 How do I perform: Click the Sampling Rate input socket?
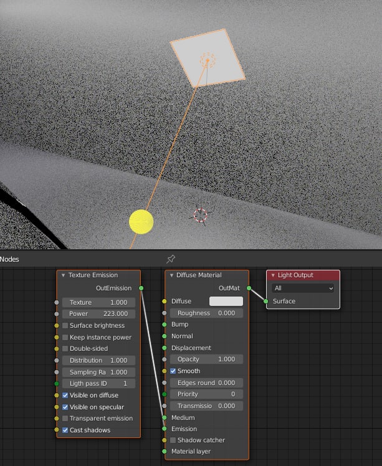tap(57, 372)
